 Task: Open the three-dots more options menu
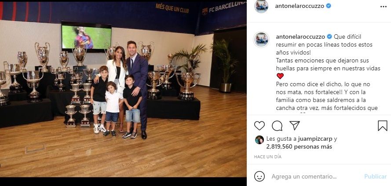[384, 7]
